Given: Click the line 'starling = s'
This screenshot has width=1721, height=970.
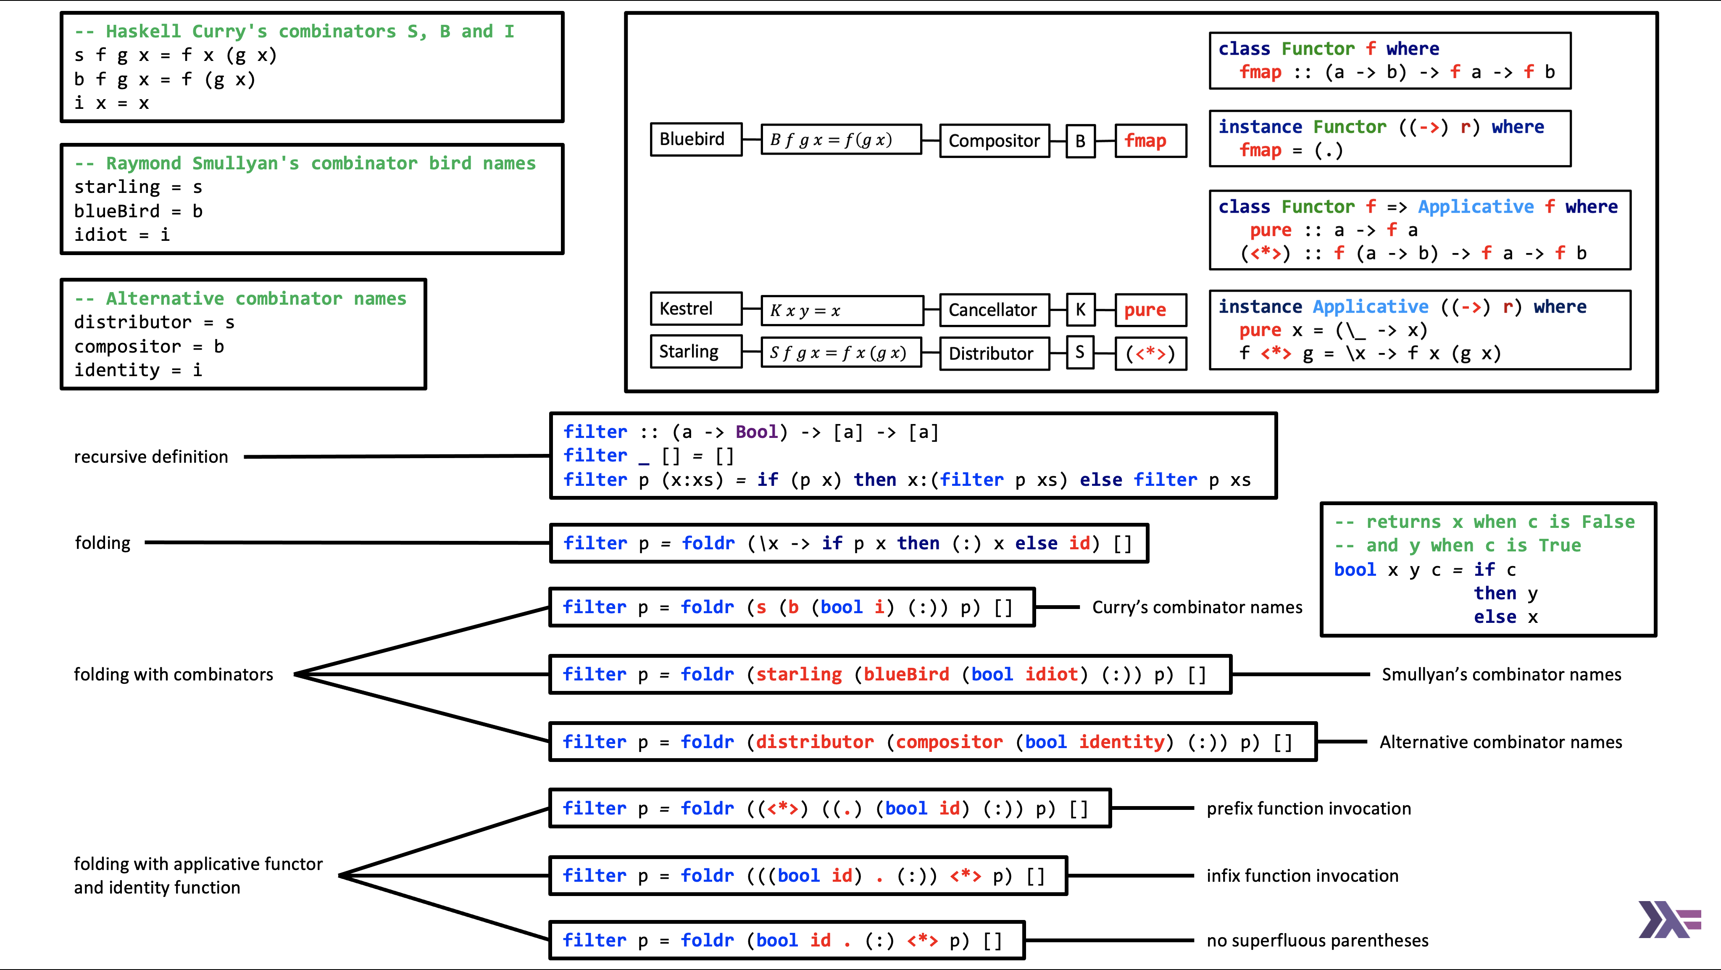Looking at the screenshot, I should 138,188.
